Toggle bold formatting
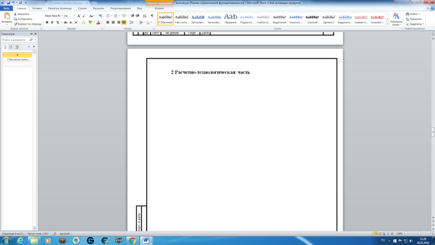This screenshot has width=435, height=245. point(47,23)
